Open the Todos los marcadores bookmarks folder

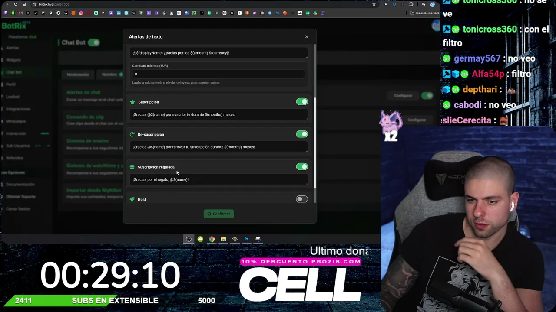point(425,13)
